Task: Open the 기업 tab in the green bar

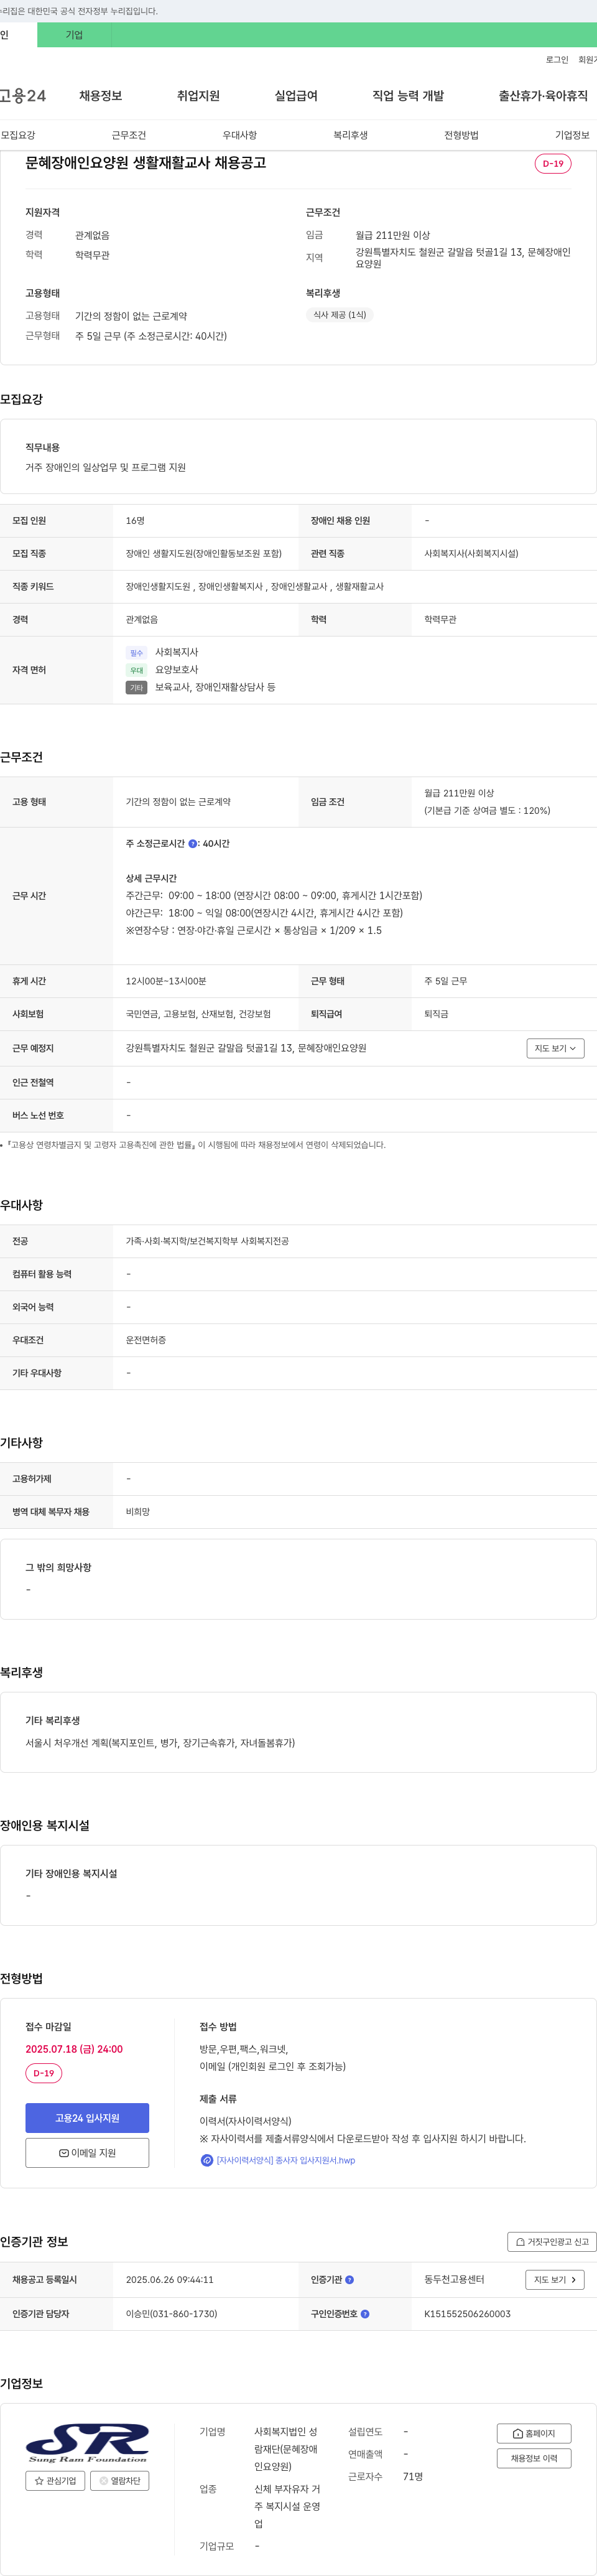Action: 74,35
